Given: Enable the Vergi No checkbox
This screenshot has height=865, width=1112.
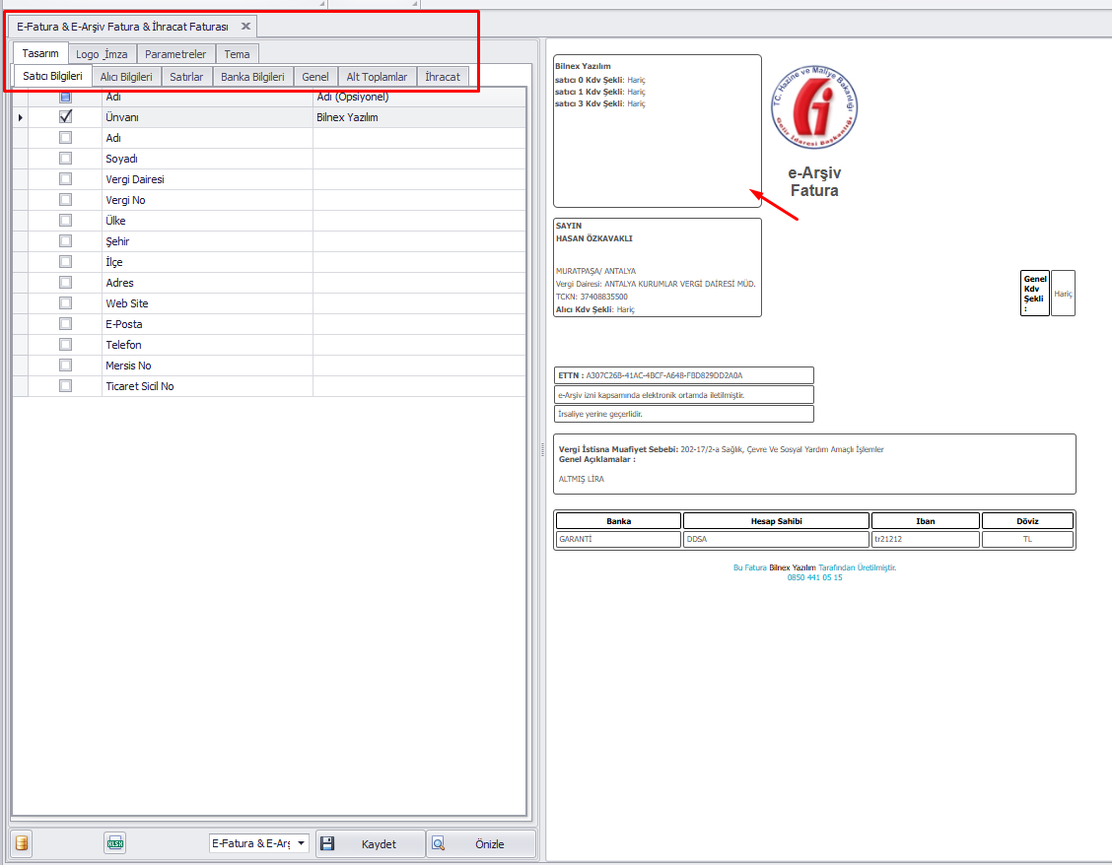Looking at the screenshot, I should [66, 200].
